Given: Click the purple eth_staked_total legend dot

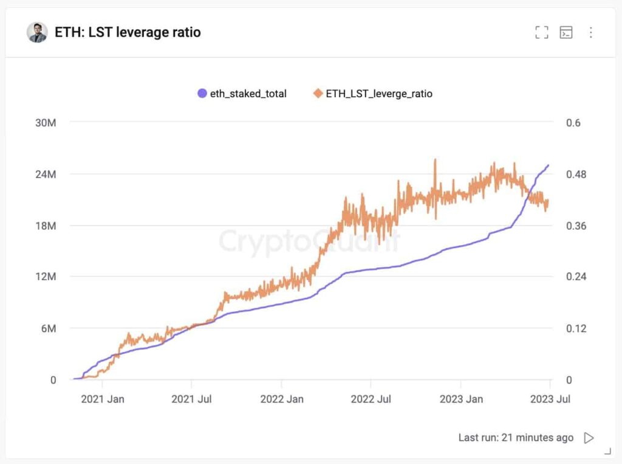Looking at the screenshot, I should coord(202,94).
